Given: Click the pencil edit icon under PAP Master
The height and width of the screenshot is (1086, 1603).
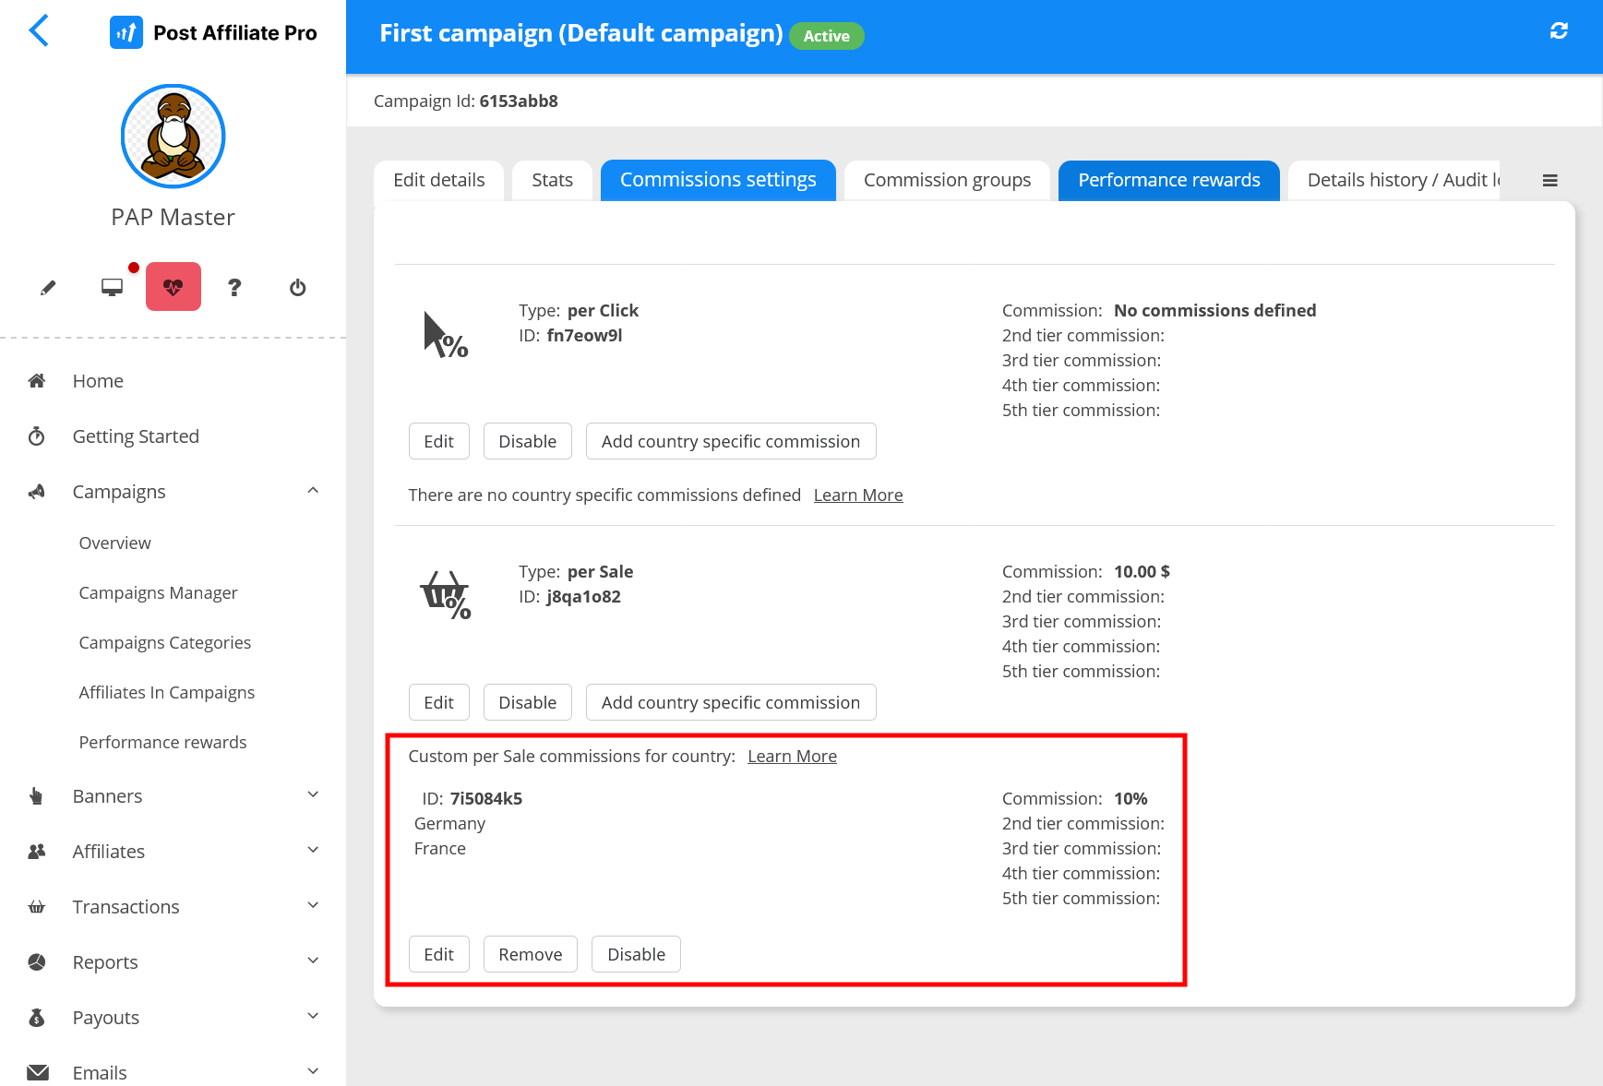Looking at the screenshot, I should (x=48, y=288).
